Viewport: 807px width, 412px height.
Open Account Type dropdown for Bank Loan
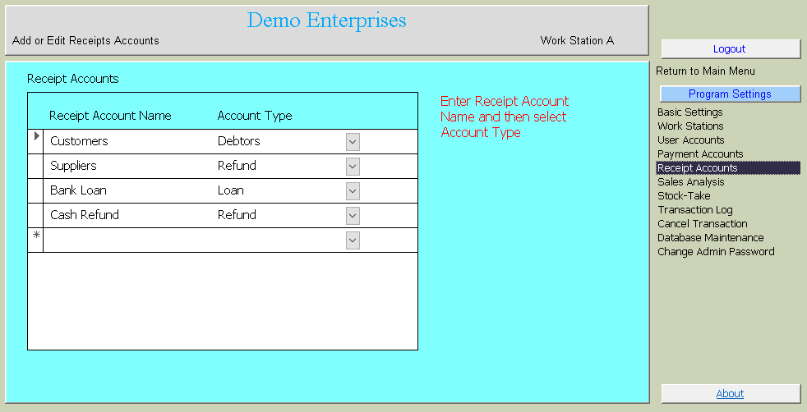[353, 191]
